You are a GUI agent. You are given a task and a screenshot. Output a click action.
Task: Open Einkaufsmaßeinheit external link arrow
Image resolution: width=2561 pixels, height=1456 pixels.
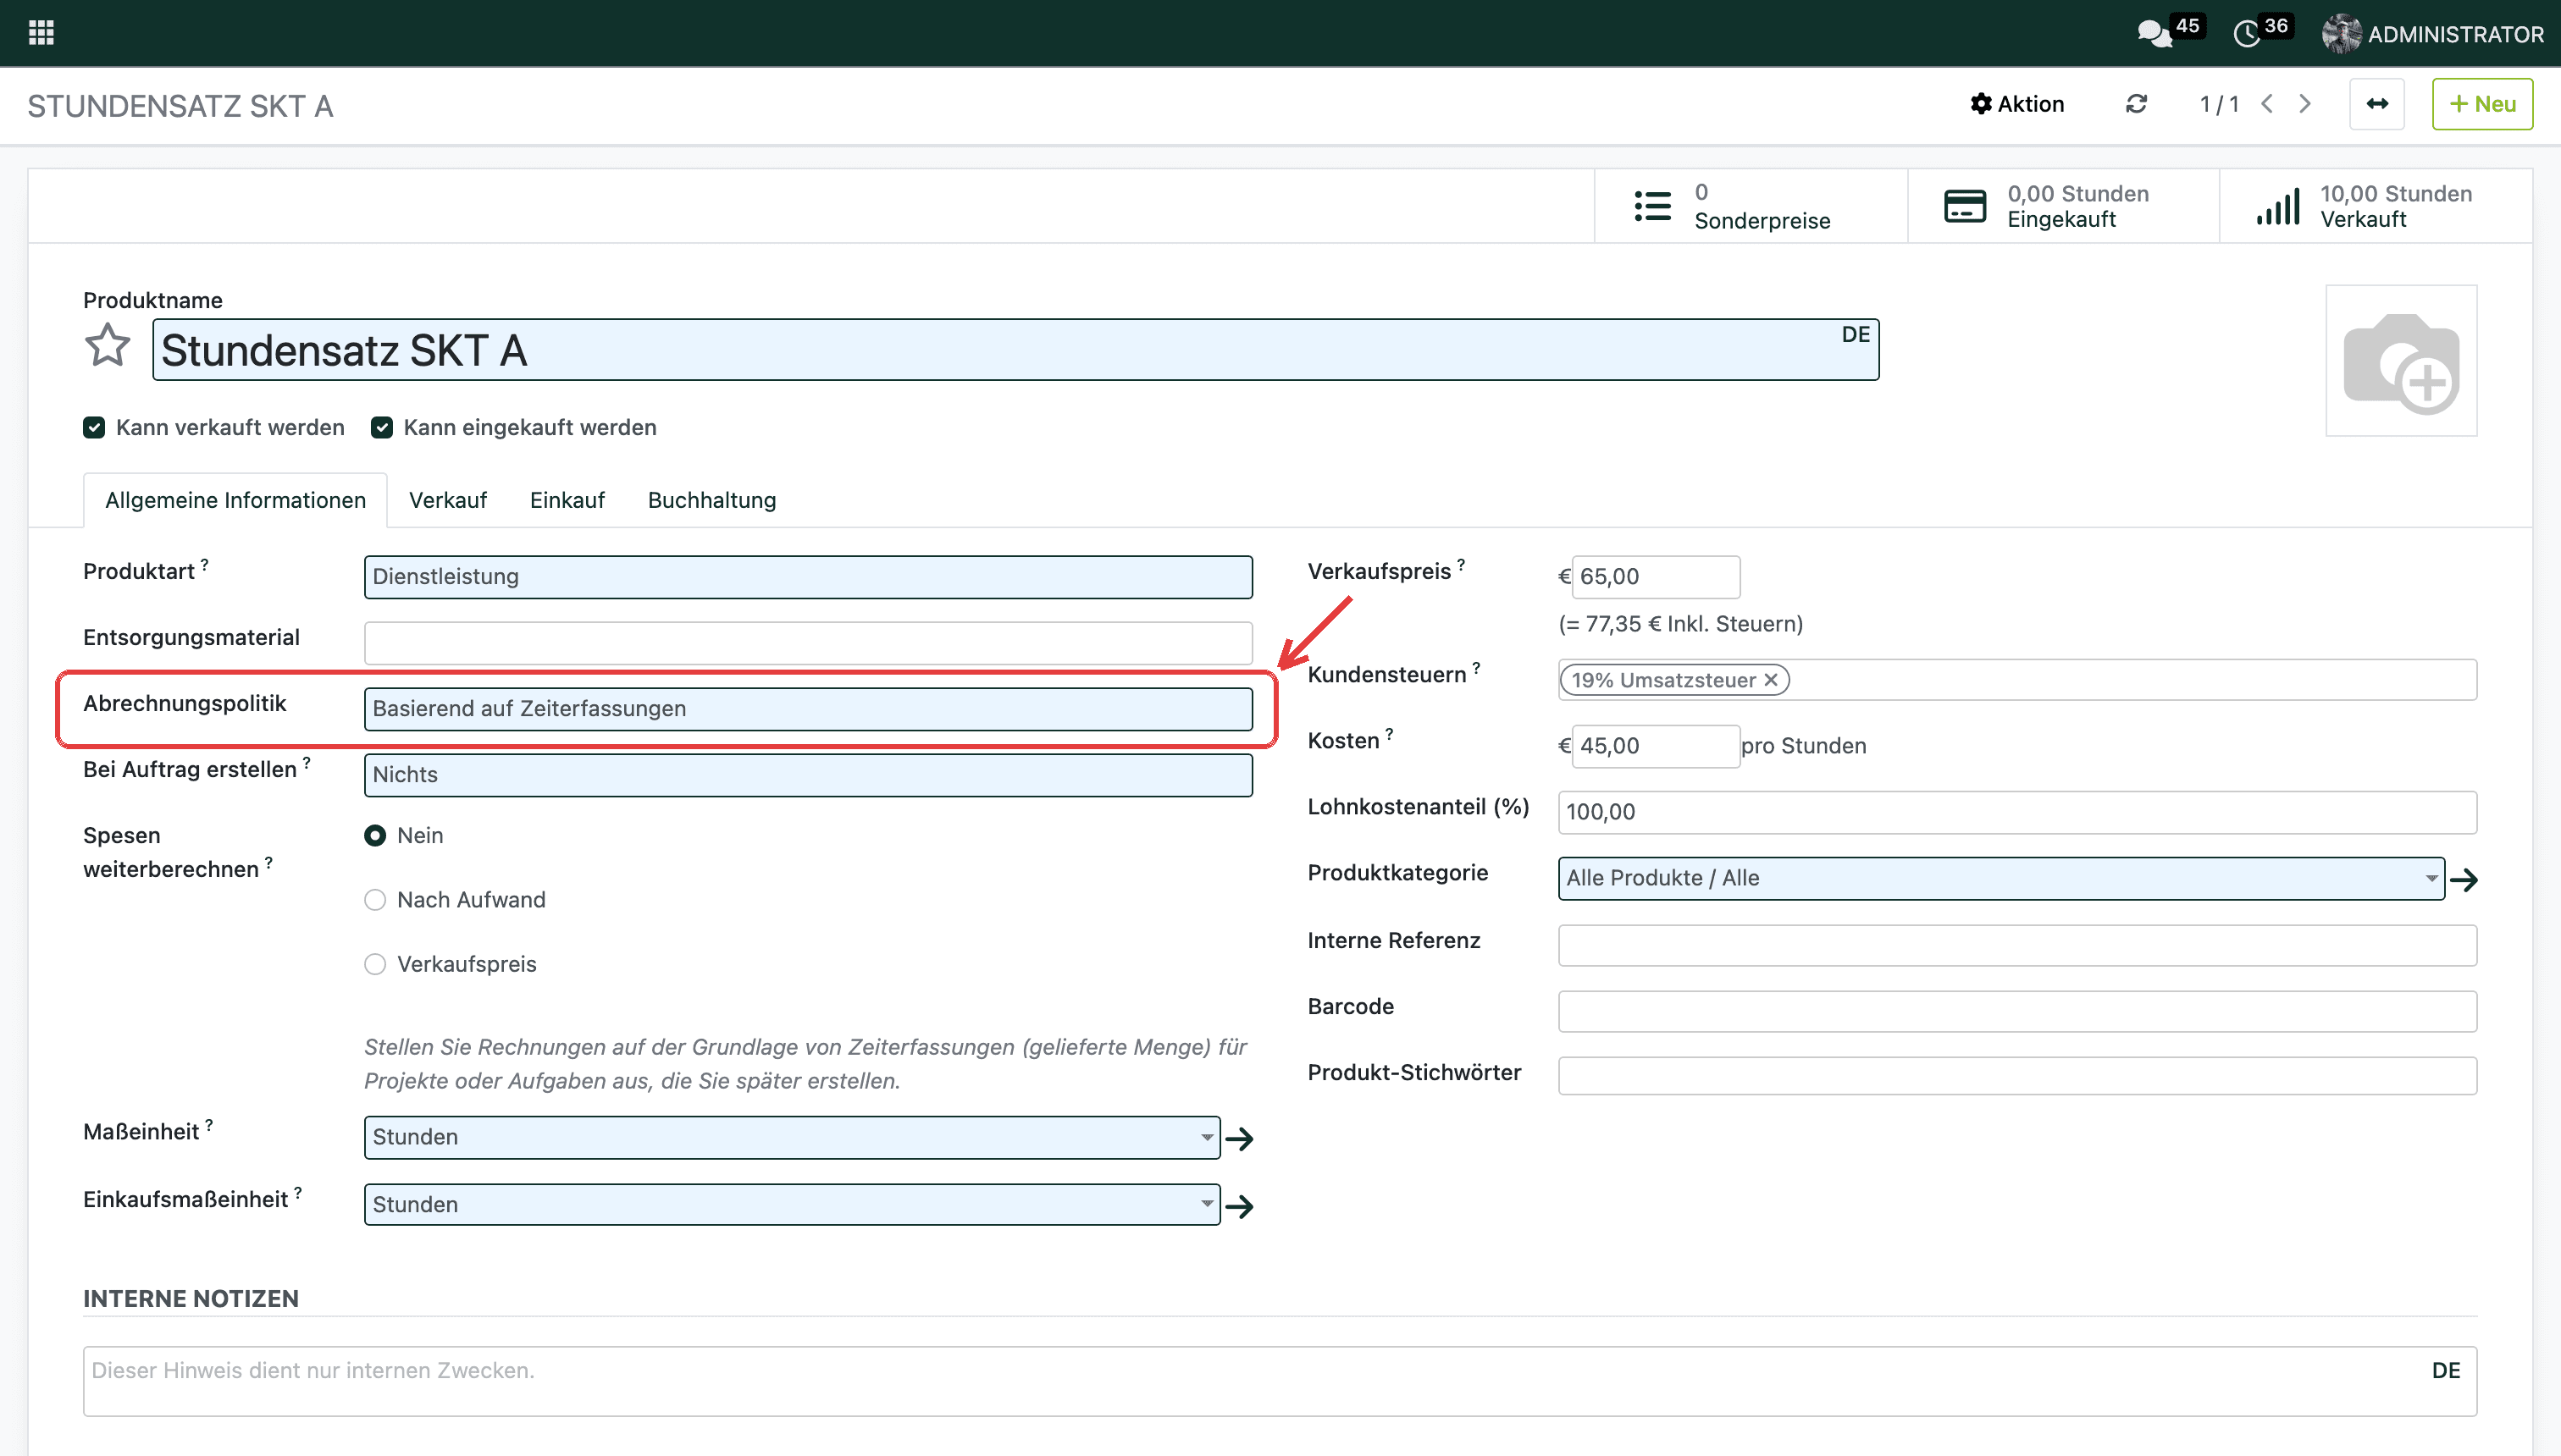(1240, 1206)
